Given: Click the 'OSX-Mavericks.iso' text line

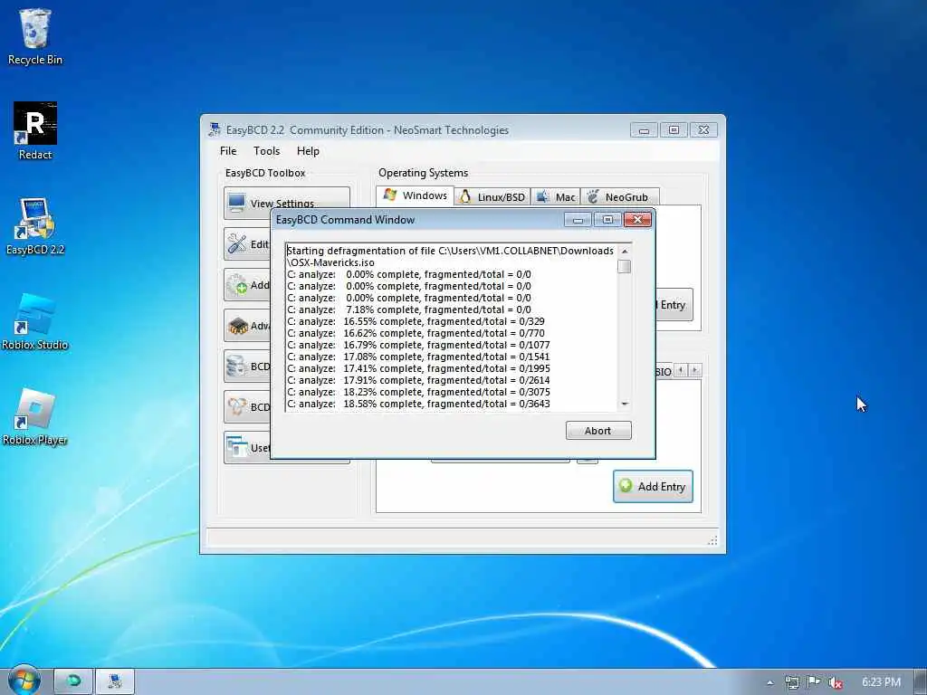Looking at the screenshot, I should (x=330, y=262).
